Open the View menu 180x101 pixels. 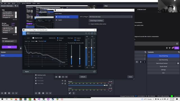tap(9, 3)
